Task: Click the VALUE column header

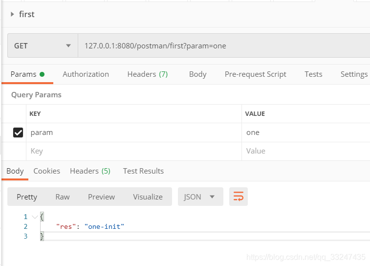Action: coord(255,114)
